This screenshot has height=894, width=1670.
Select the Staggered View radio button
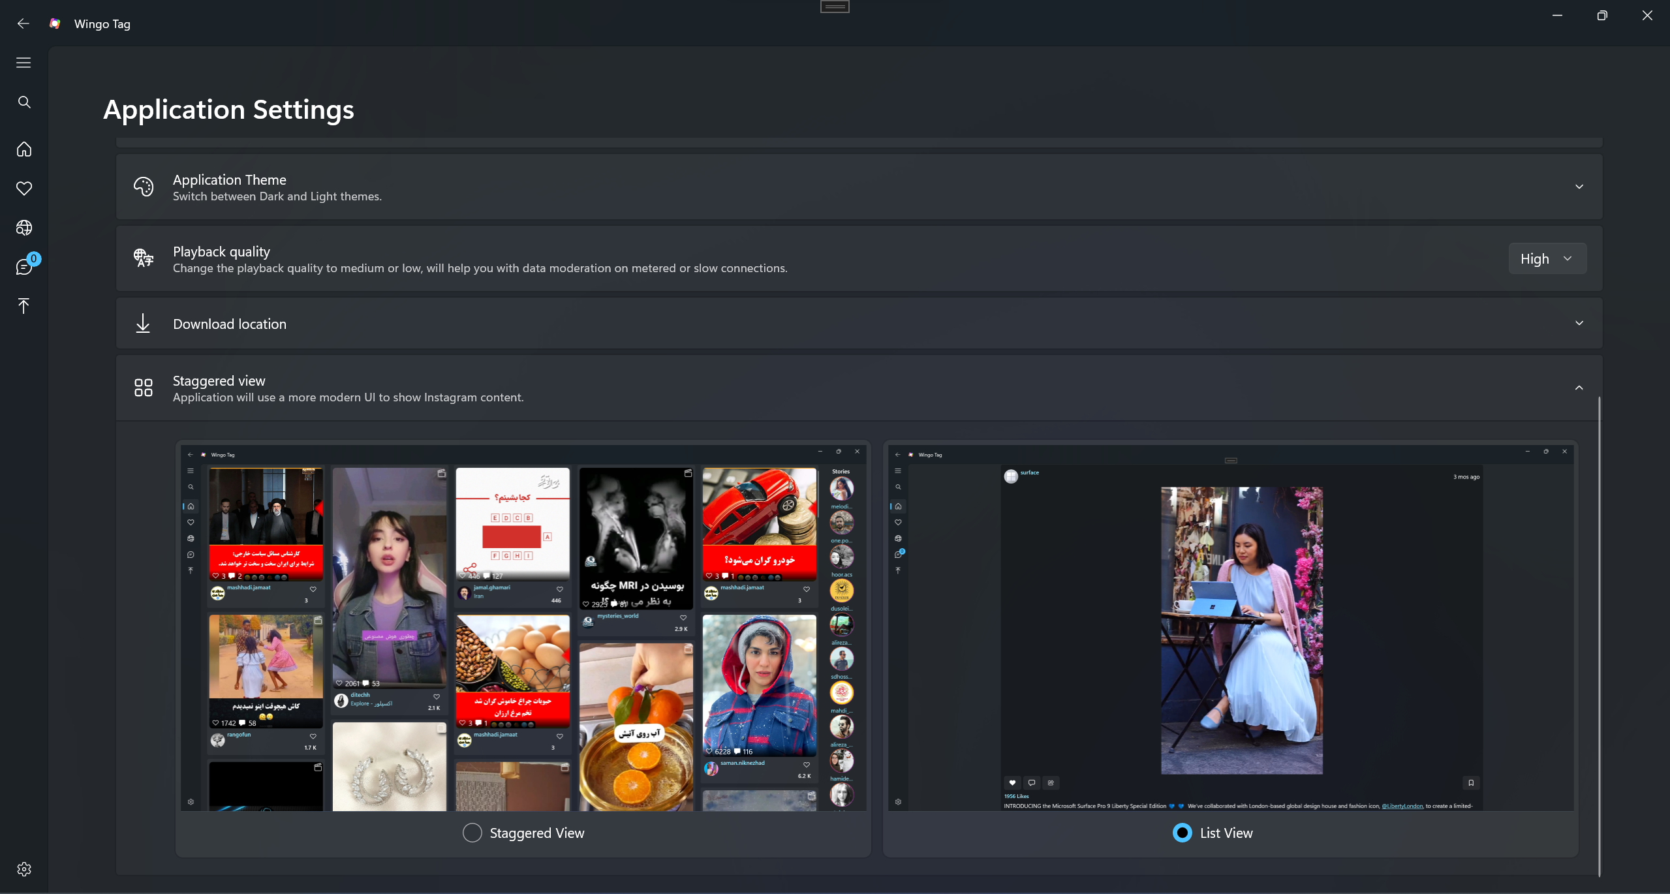pos(472,833)
